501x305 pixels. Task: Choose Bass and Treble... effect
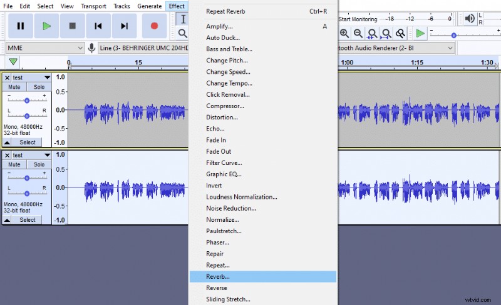(263, 49)
